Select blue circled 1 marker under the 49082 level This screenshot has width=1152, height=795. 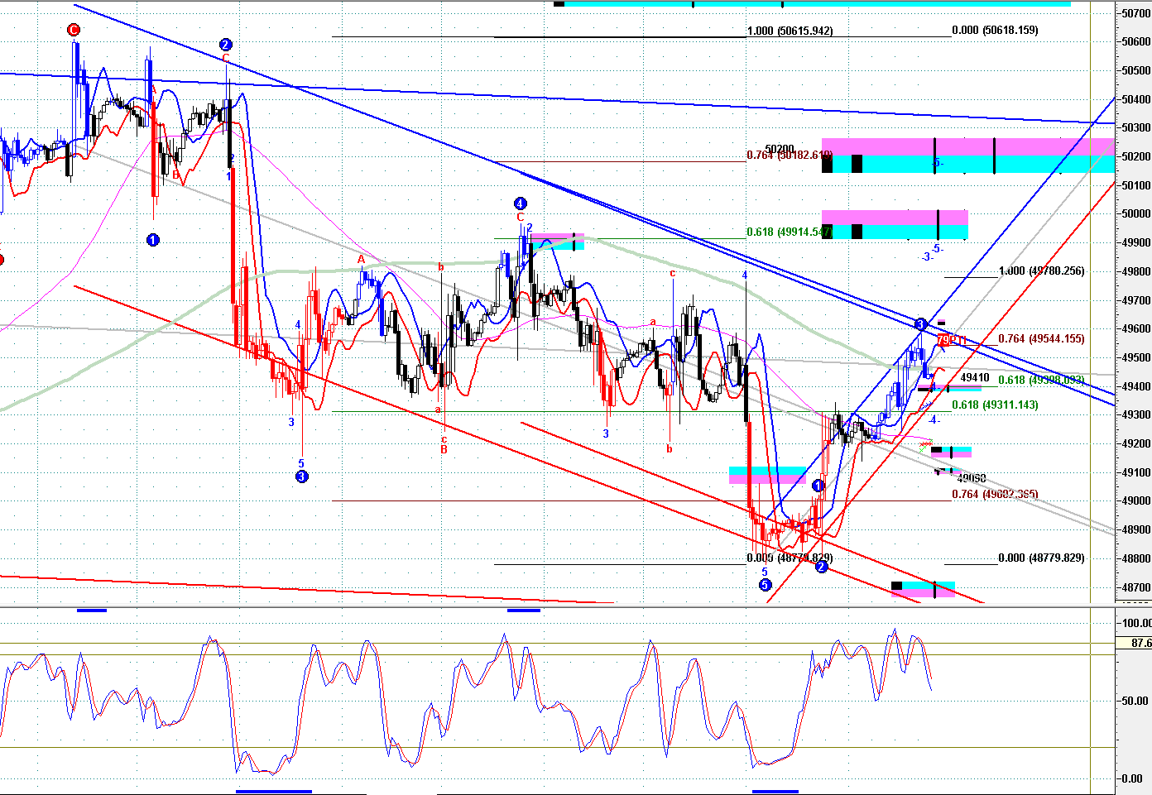(x=818, y=486)
